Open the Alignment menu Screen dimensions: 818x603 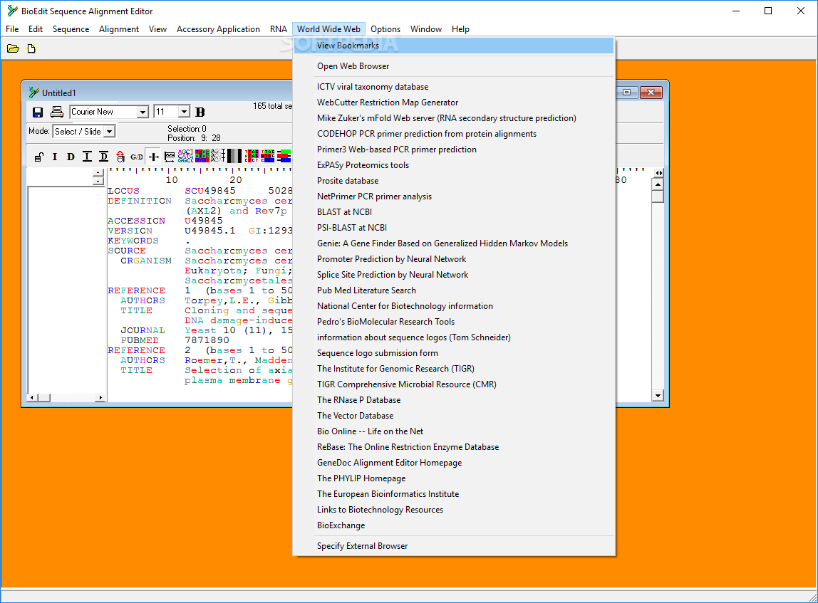point(119,29)
